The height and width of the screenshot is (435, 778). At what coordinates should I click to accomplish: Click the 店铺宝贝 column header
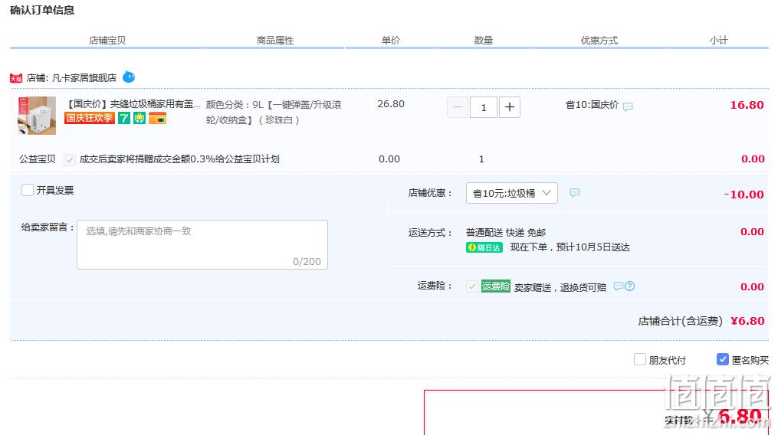pos(107,41)
